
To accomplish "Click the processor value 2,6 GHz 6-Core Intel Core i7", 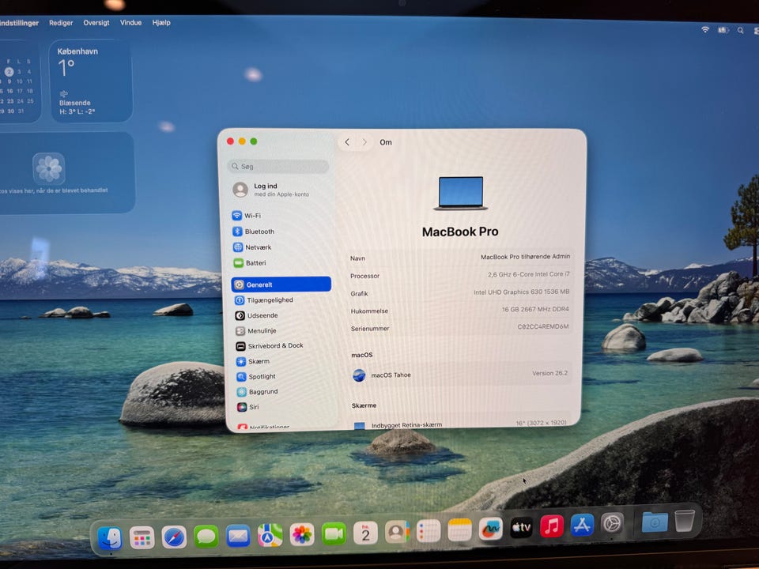I will [x=529, y=274].
